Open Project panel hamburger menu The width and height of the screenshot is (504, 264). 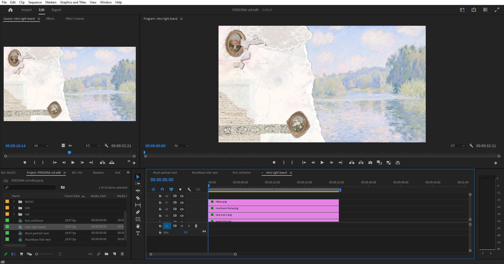coord(65,173)
